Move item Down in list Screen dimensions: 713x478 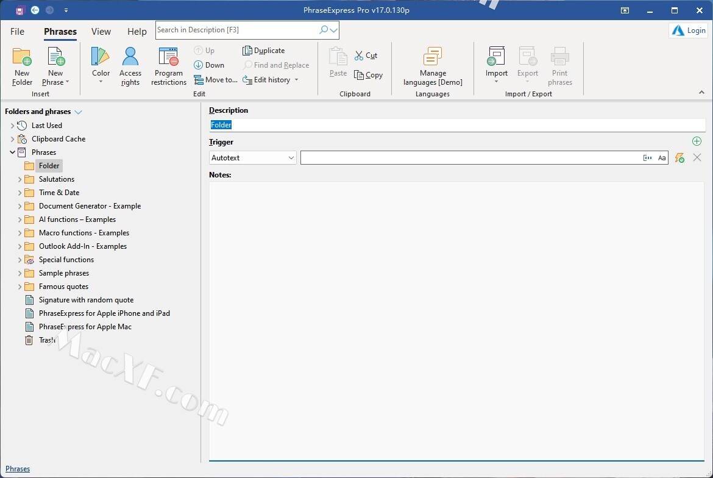(x=209, y=65)
